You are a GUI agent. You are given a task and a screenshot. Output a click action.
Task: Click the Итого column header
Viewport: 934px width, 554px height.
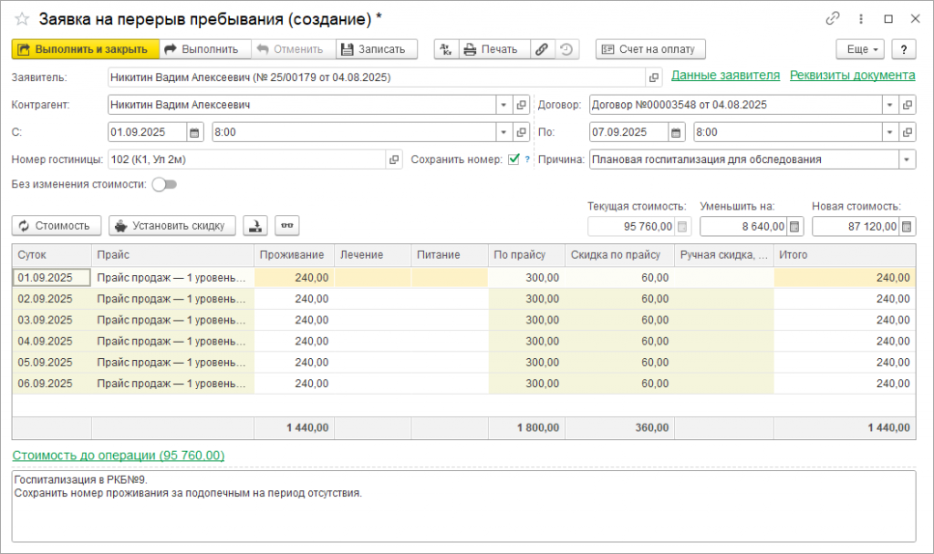coord(844,255)
